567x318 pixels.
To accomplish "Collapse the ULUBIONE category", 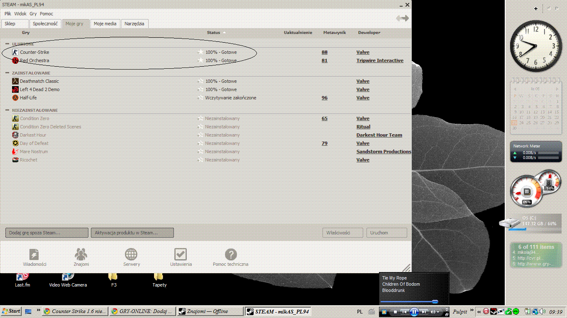I will (7, 44).
